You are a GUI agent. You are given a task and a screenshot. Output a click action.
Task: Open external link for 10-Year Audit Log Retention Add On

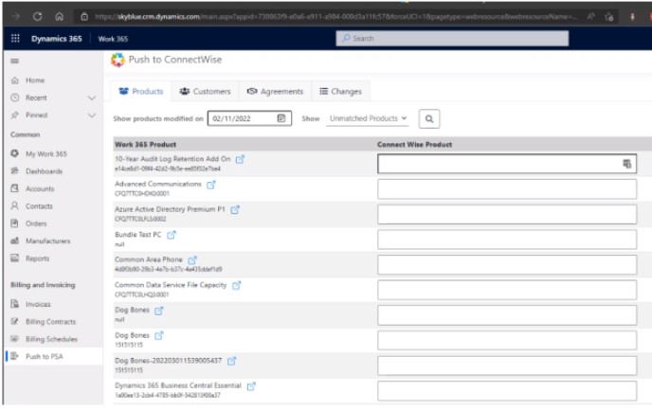coord(240,159)
